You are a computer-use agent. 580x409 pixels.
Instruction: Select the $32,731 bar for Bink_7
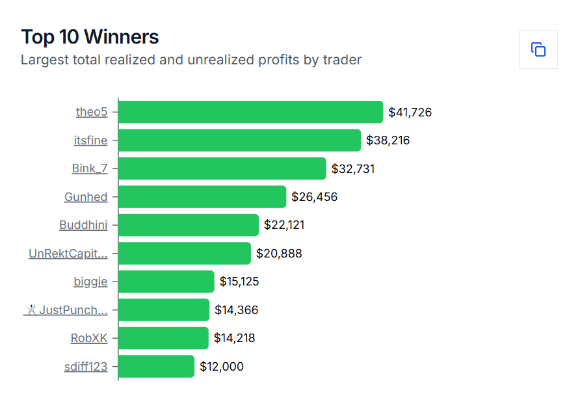coord(221,168)
